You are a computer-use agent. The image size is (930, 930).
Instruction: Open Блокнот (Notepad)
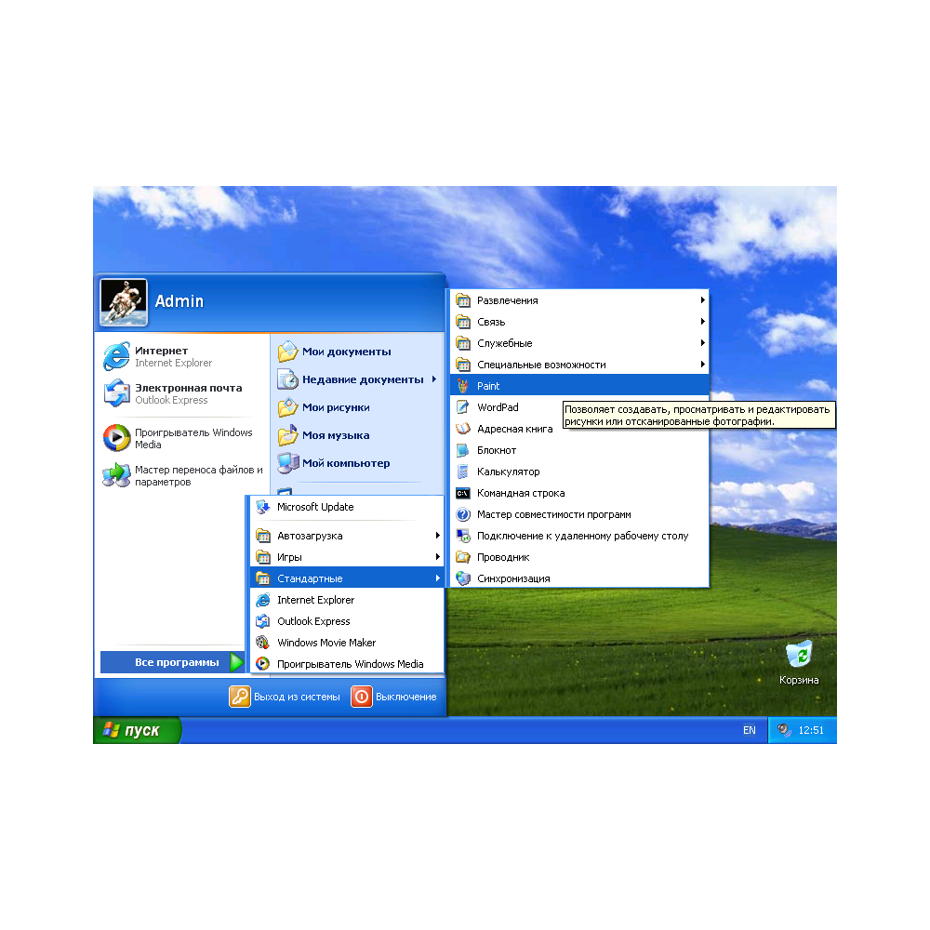578,450
